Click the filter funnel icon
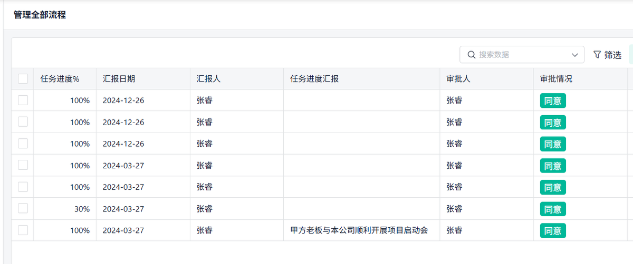 [597, 55]
